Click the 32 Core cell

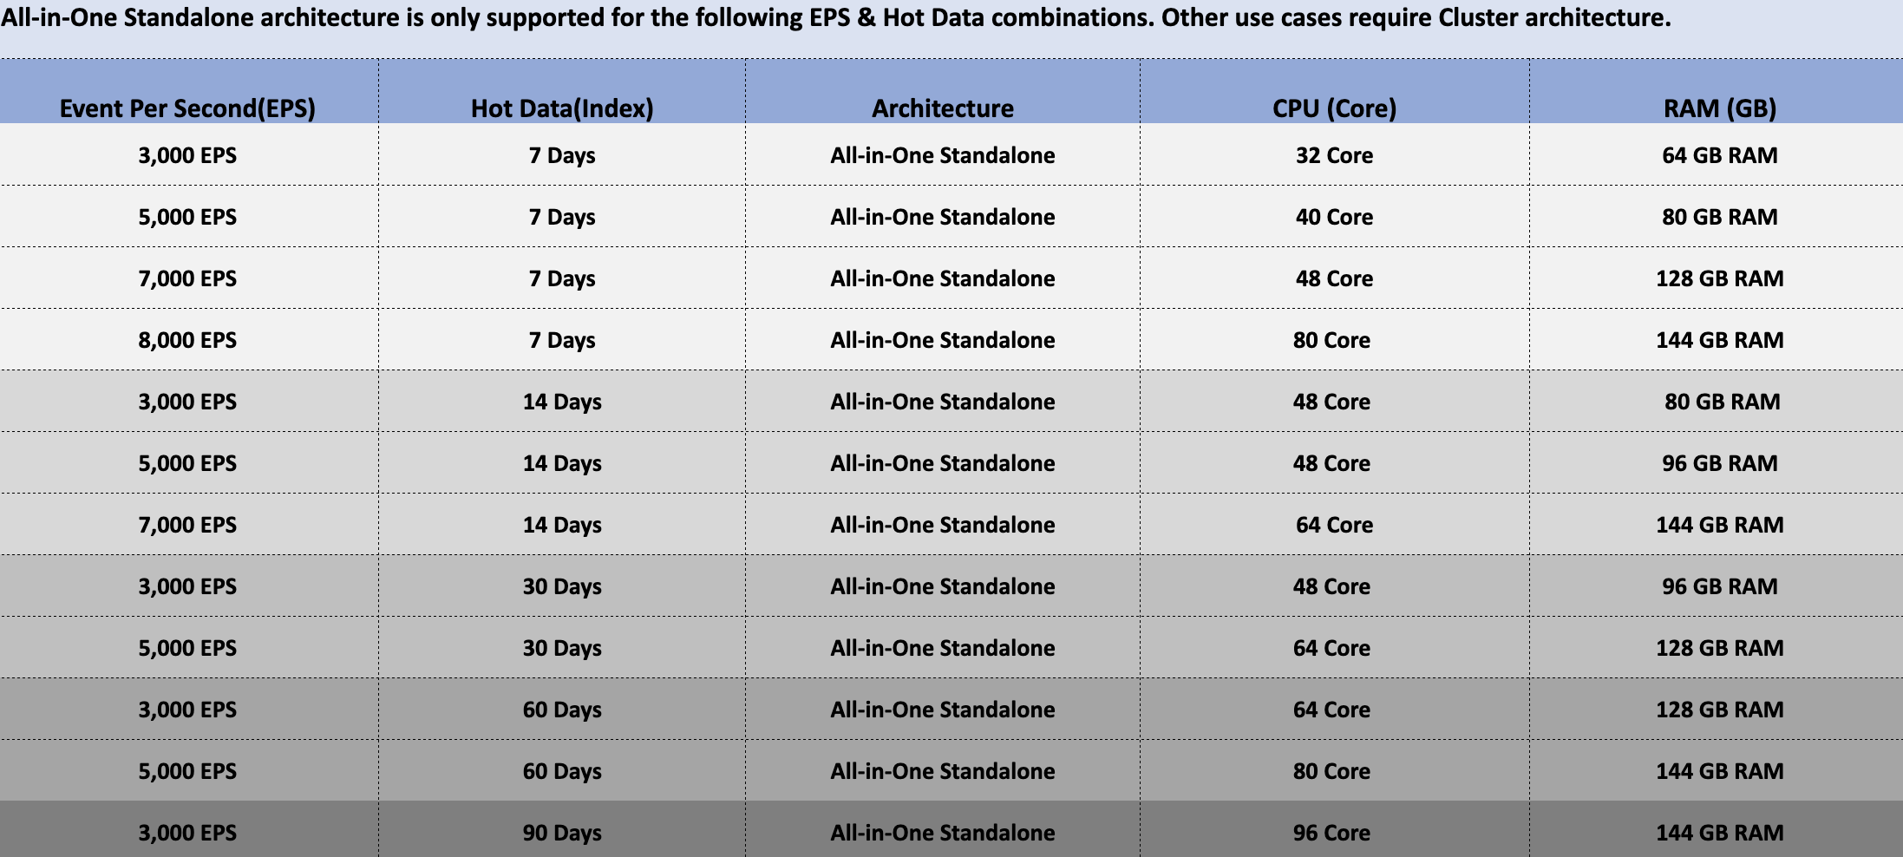(x=1334, y=155)
